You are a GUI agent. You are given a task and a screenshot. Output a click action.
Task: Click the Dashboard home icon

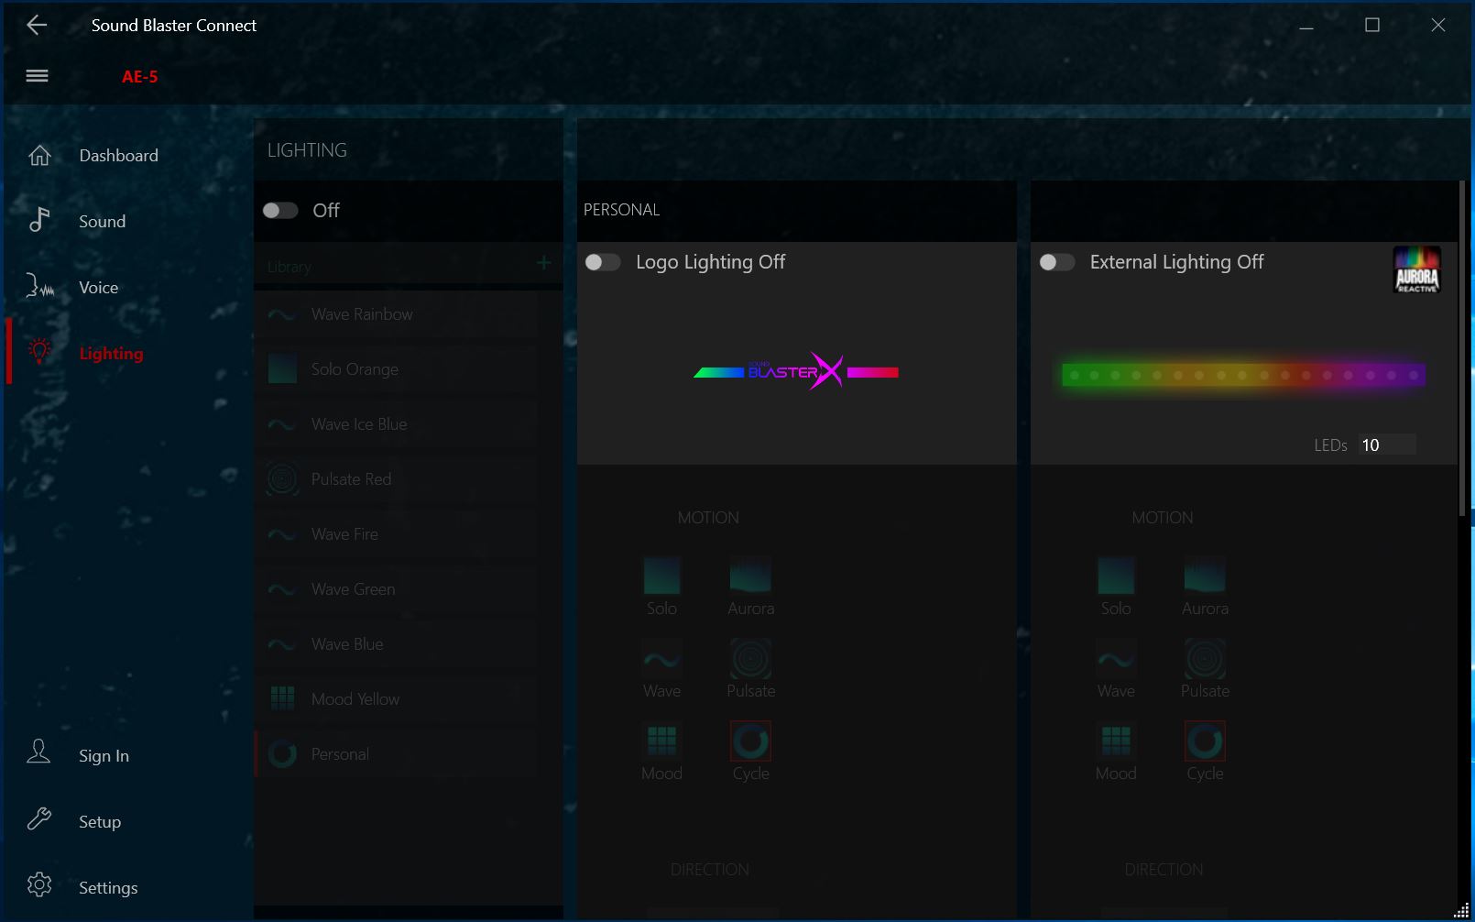[39, 155]
